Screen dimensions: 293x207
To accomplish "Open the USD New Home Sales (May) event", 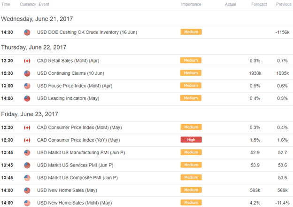I will point(67,191).
